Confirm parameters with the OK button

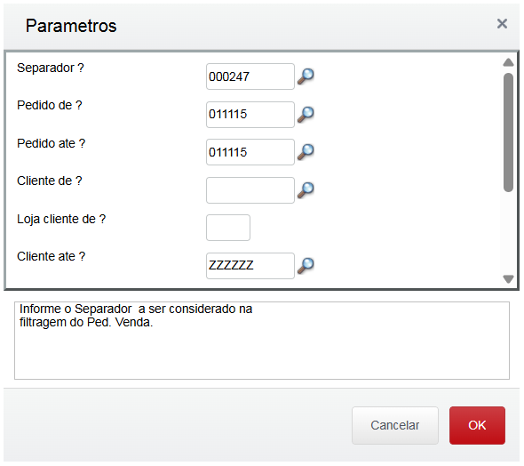tap(477, 425)
